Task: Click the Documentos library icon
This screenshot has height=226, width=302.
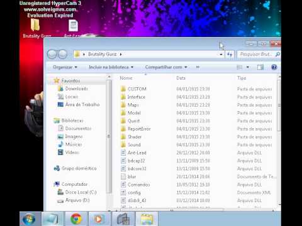Action: tap(60, 128)
